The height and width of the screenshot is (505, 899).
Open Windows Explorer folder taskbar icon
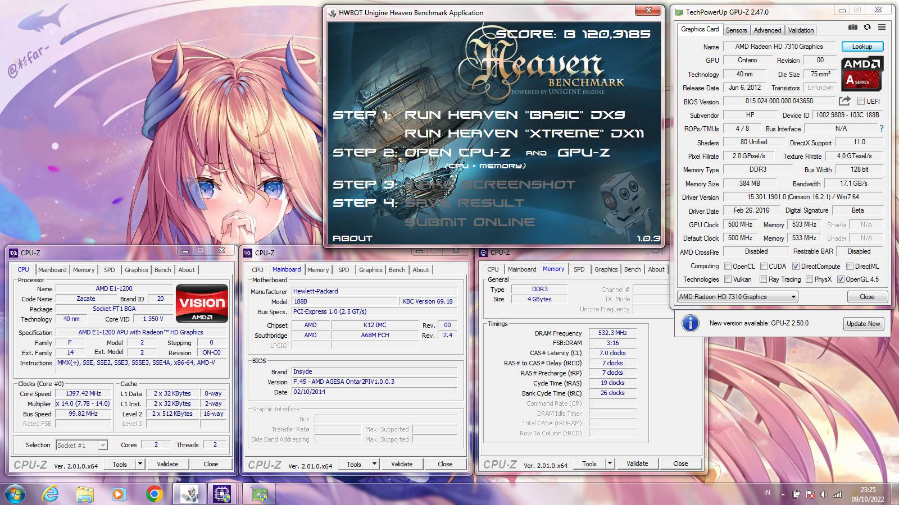tap(84, 494)
